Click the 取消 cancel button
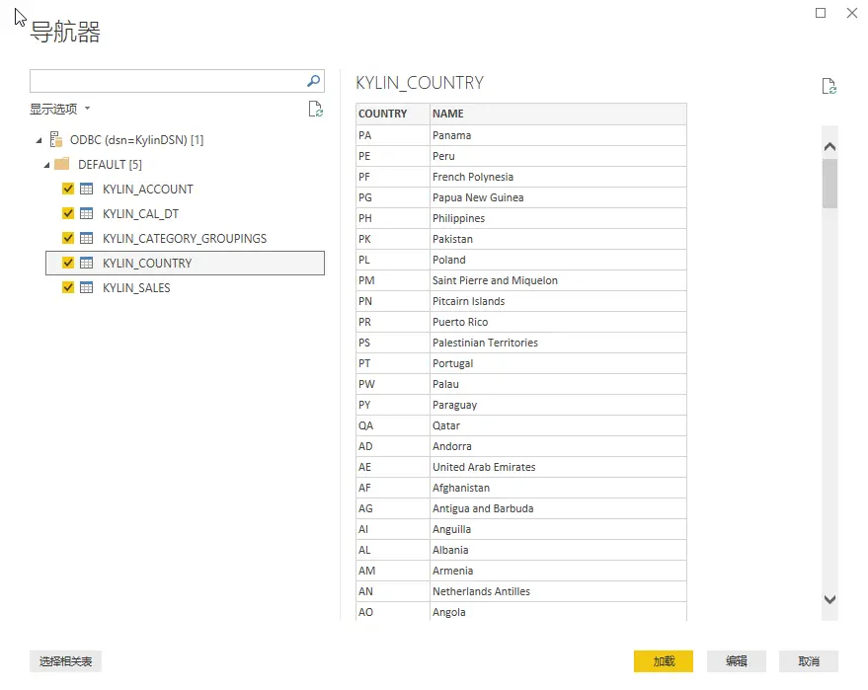The width and height of the screenshot is (868, 690). pyautogui.click(x=808, y=661)
